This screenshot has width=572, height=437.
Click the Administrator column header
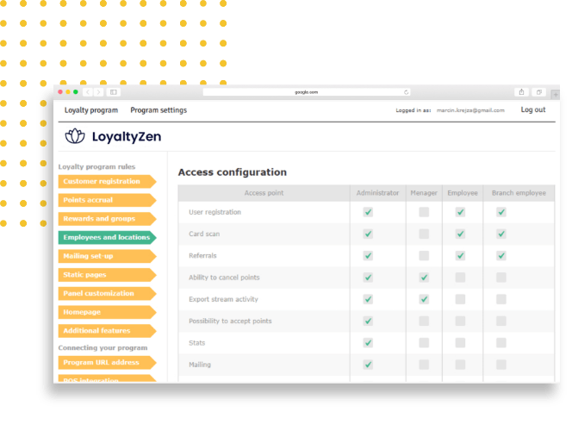pyautogui.click(x=377, y=193)
